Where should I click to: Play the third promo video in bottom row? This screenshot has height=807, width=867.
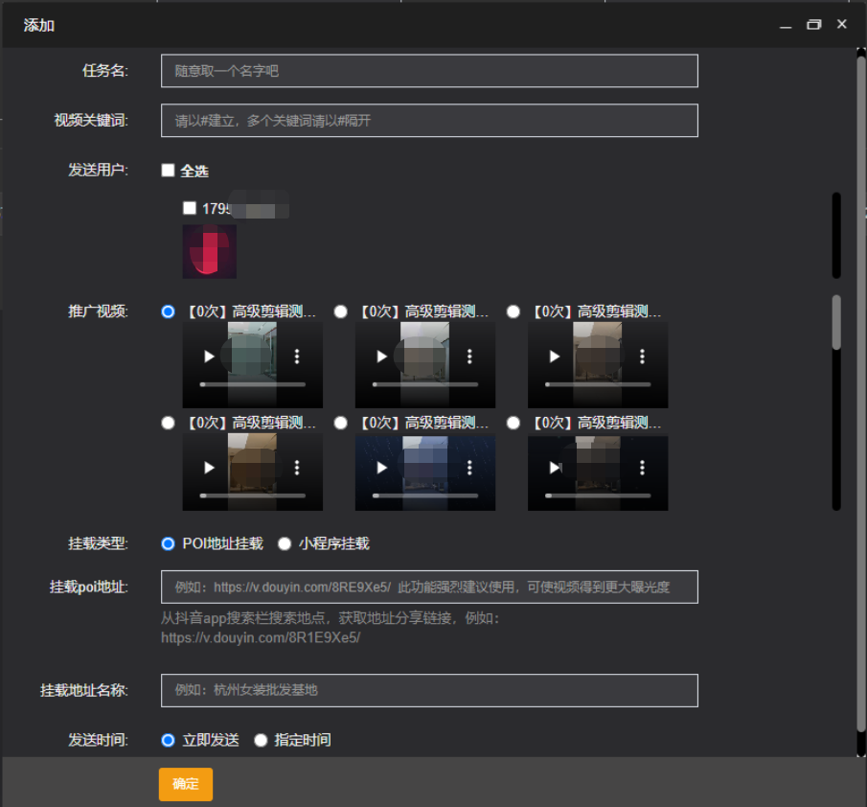coord(554,468)
